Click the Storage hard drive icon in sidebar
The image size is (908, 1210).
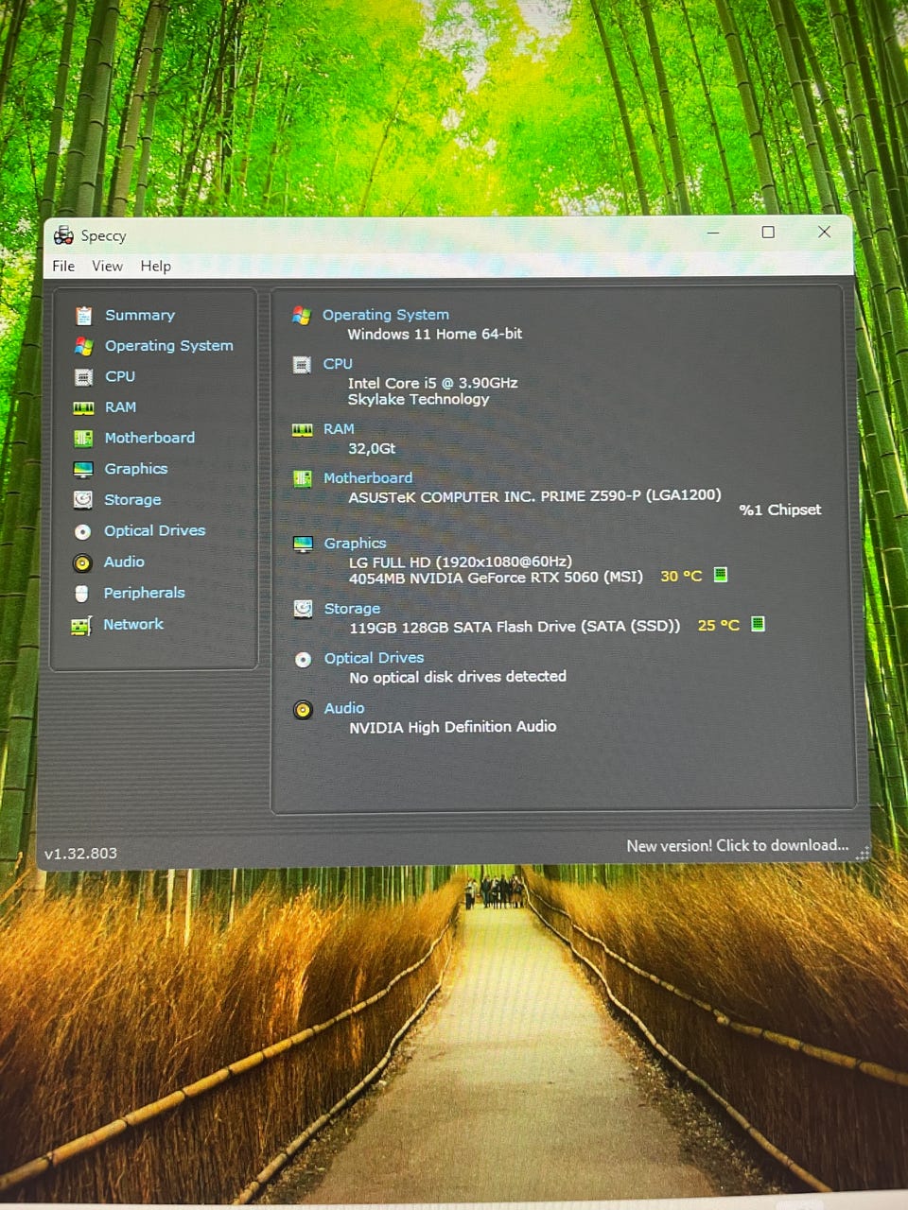click(83, 500)
